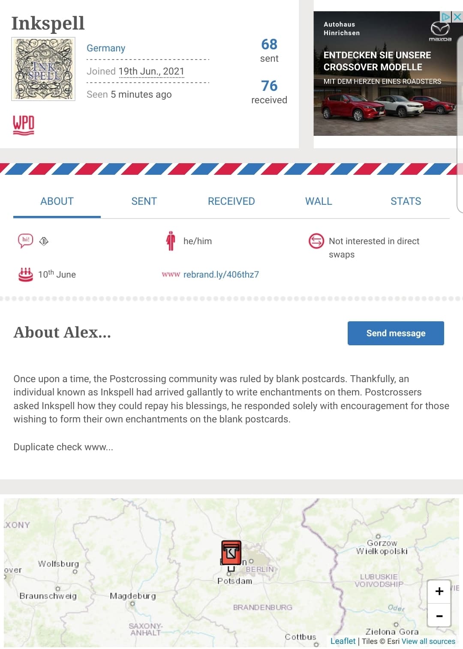Click the AdChoices triangle icon

446,17
